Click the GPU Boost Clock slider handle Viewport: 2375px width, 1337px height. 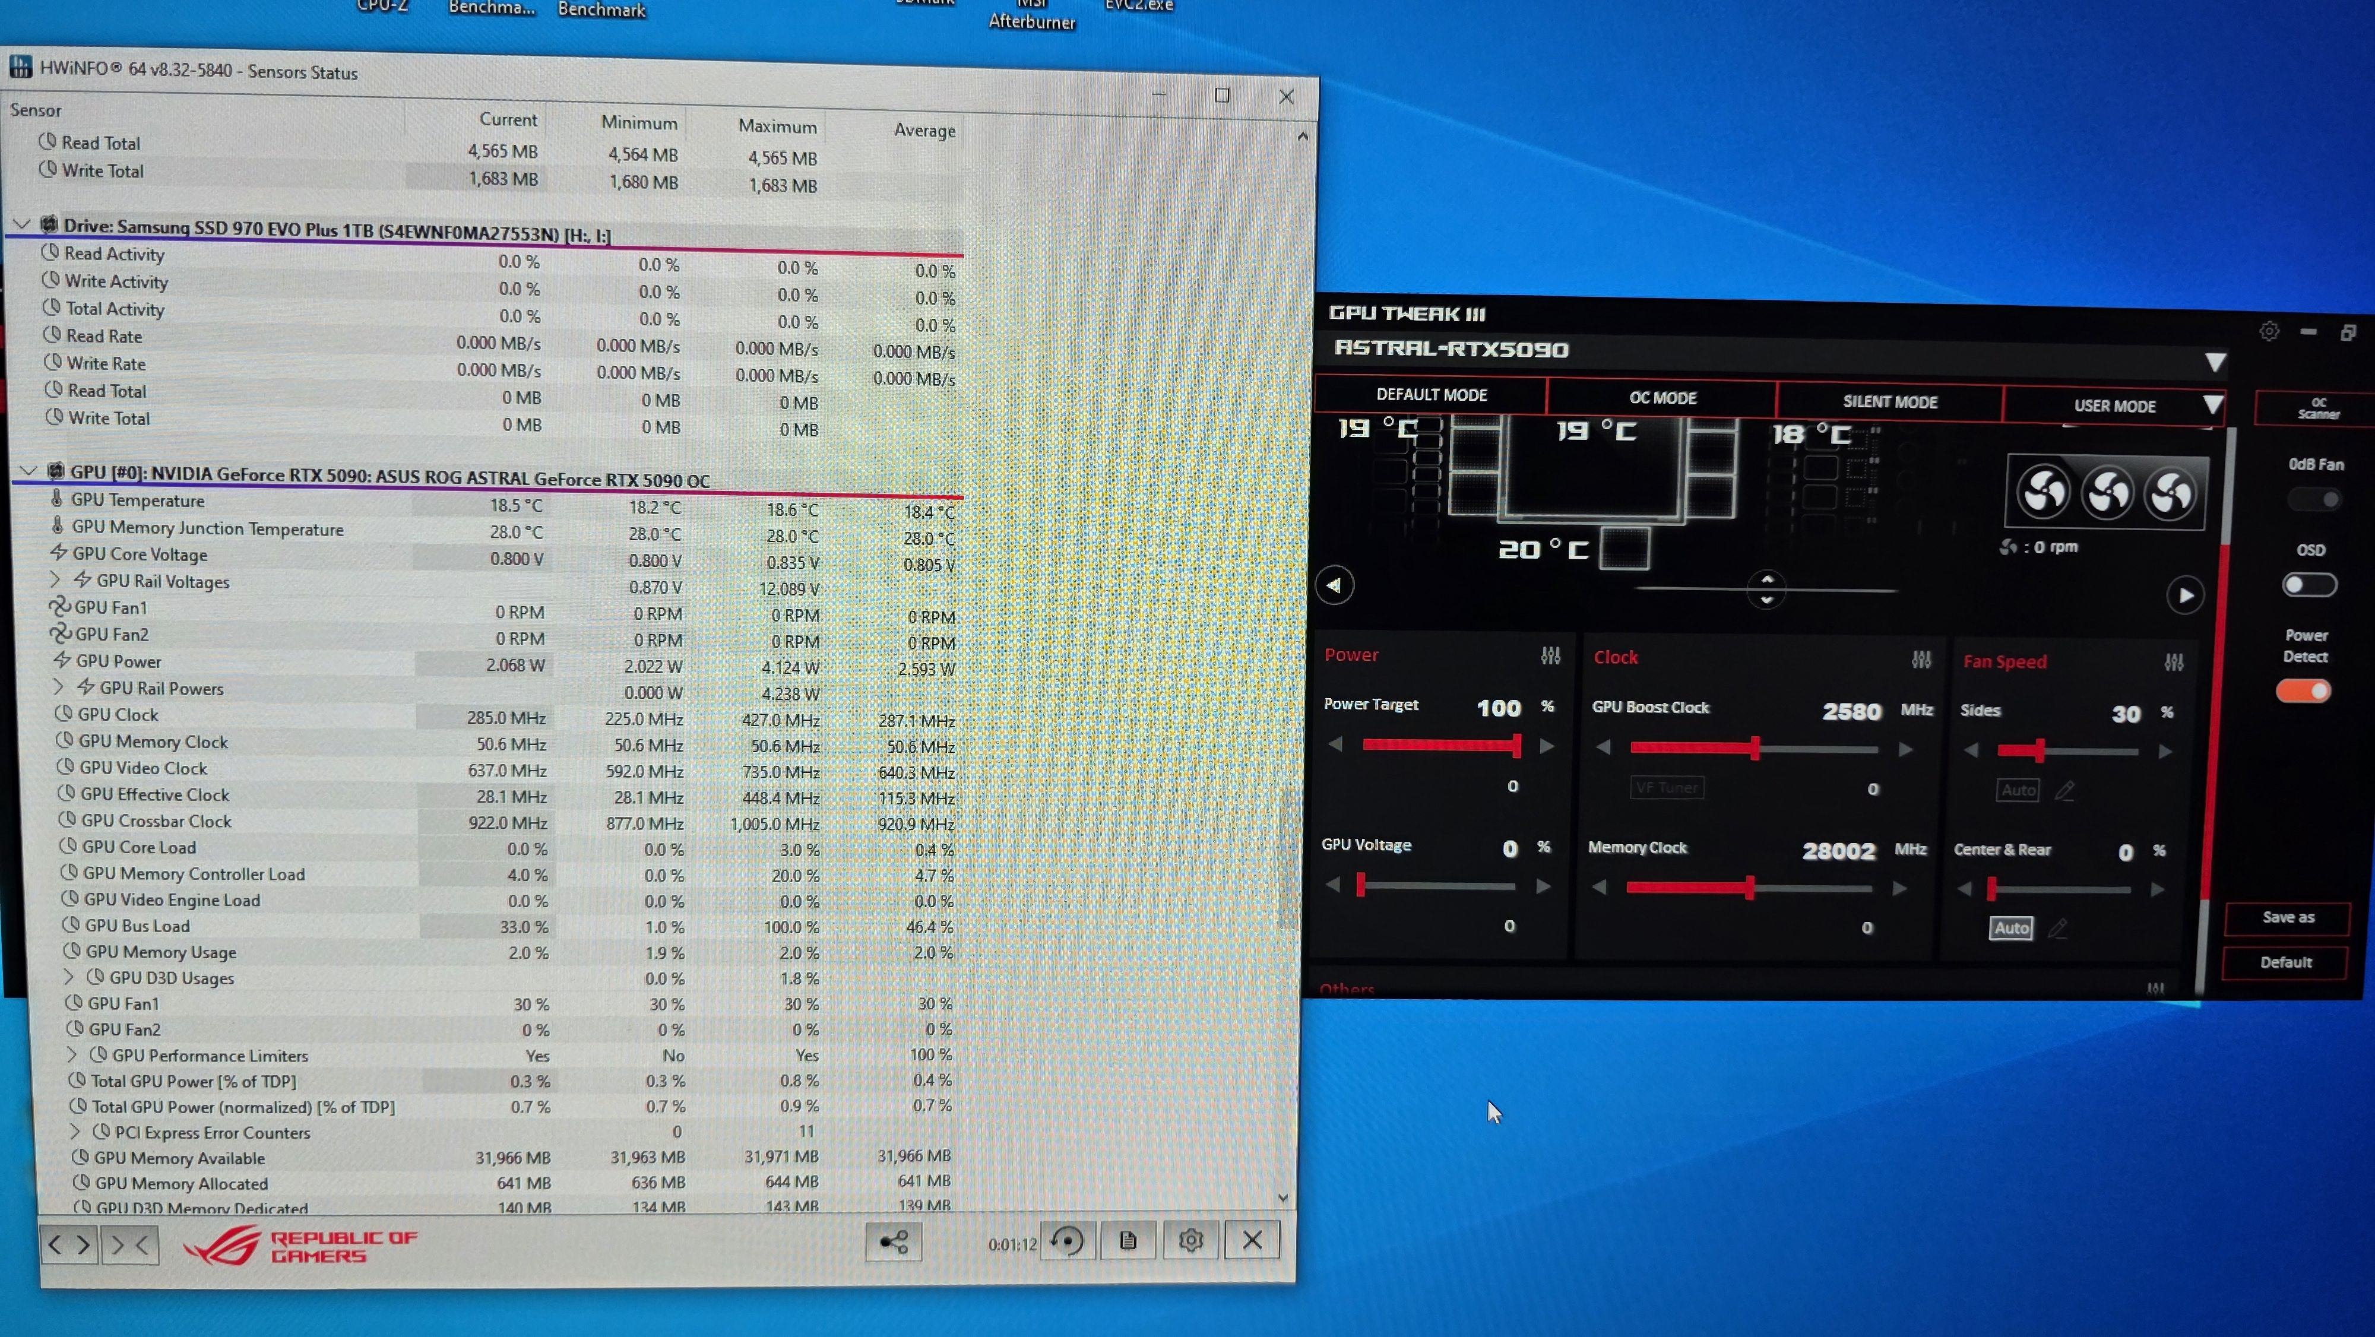[1756, 749]
